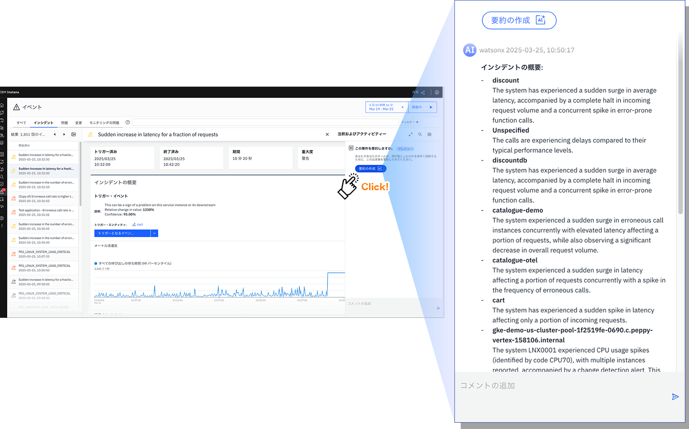Click the help question-mark icon beside tabs
The height and width of the screenshot is (429, 689).
tap(128, 122)
